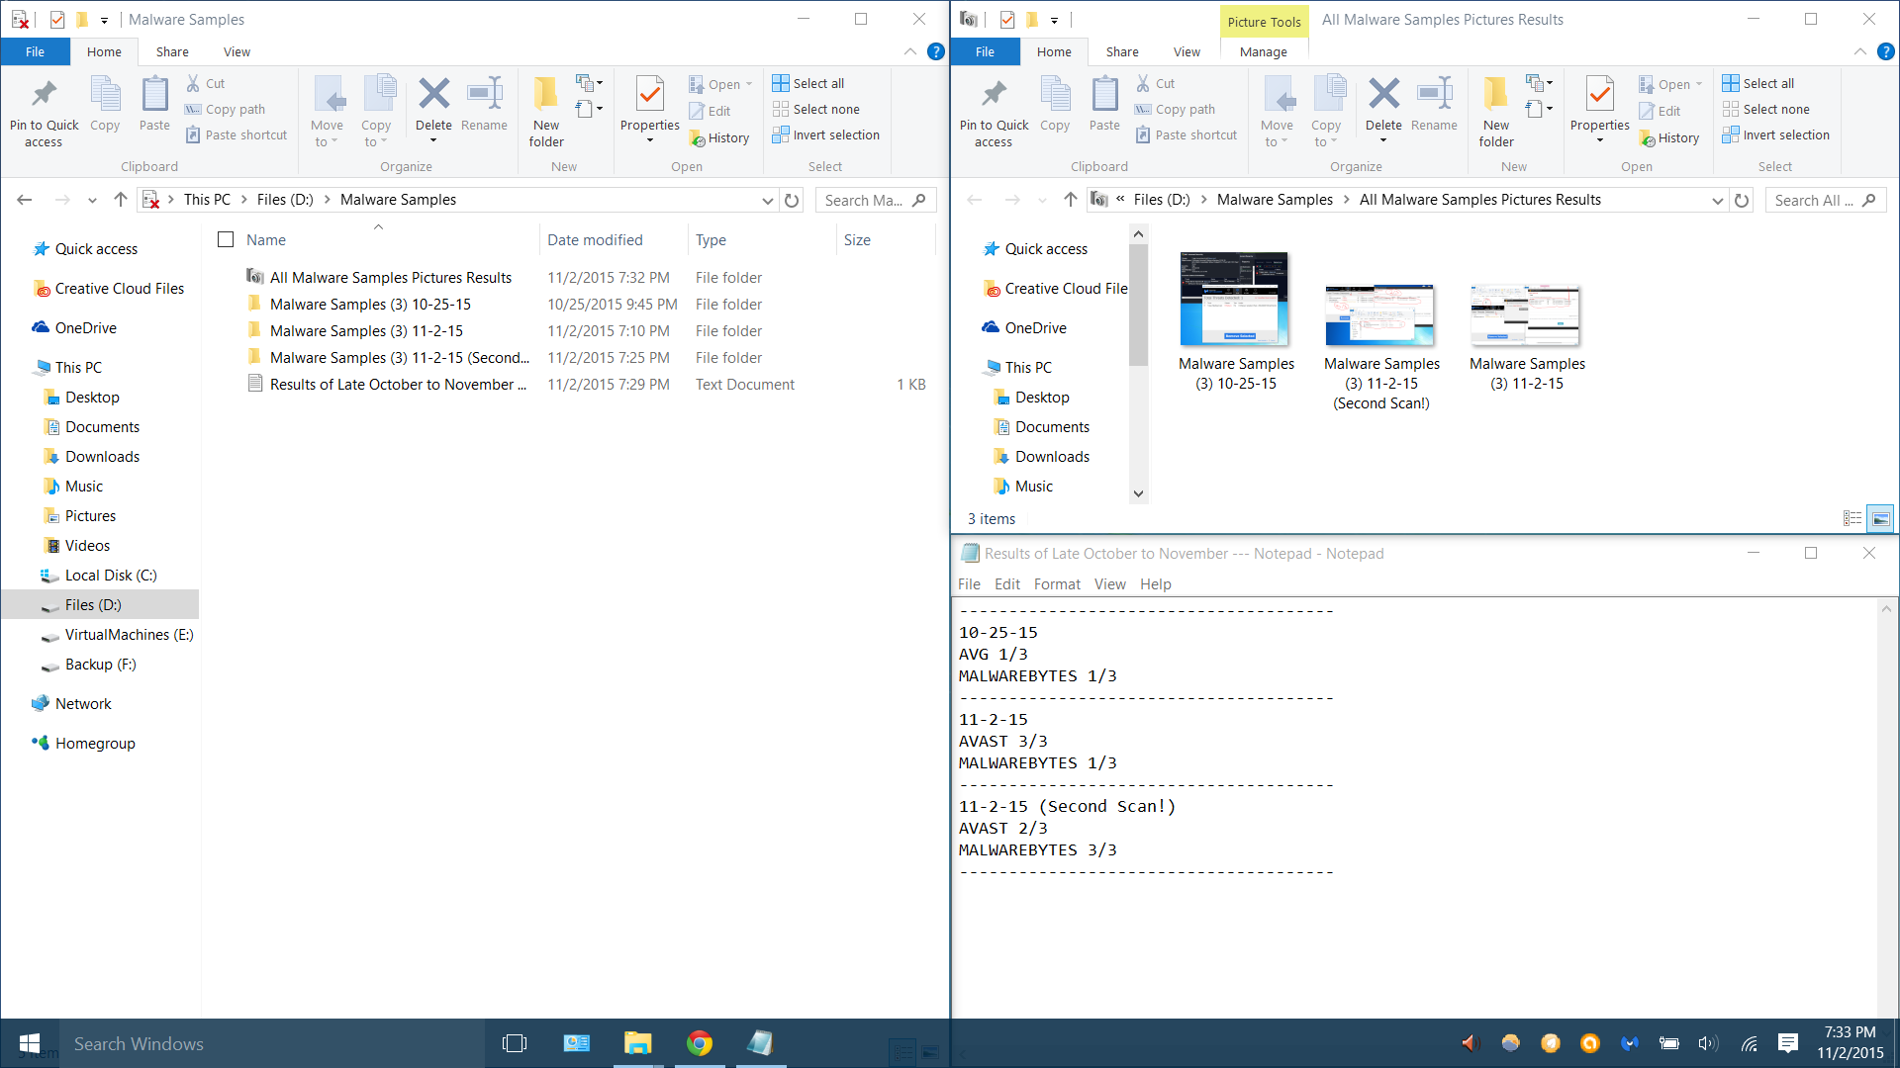Collapse the ribbon in the right Explorer window
The width and height of the screenshot is (1900, 1068).
click(x=1859, y=51)
